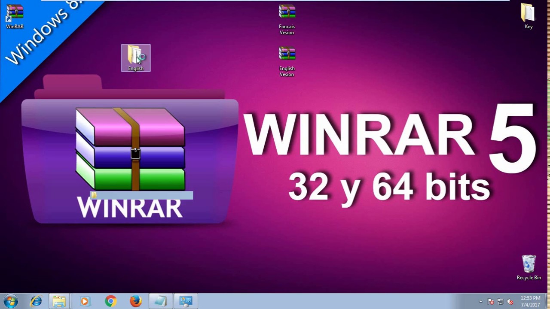550x309 pixels.
Task: Open the volume tray icon
Action: 510,302
